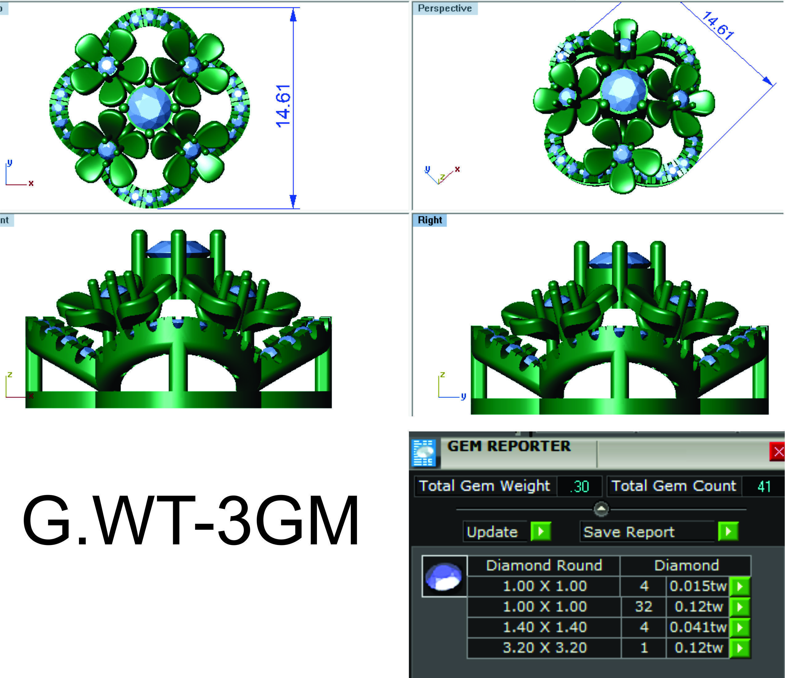Close the Gem Reporter panel

coord(778,451)
